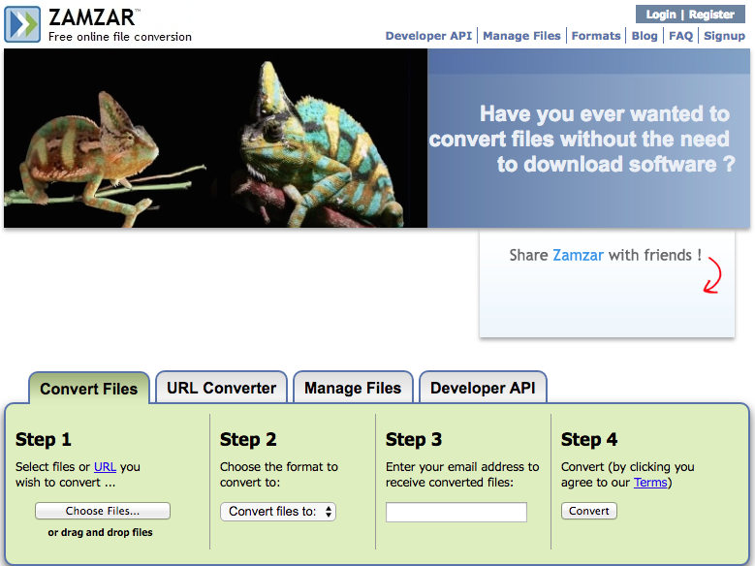
Task: Switch to the URL Converter tab
Action: pos(222,388)
